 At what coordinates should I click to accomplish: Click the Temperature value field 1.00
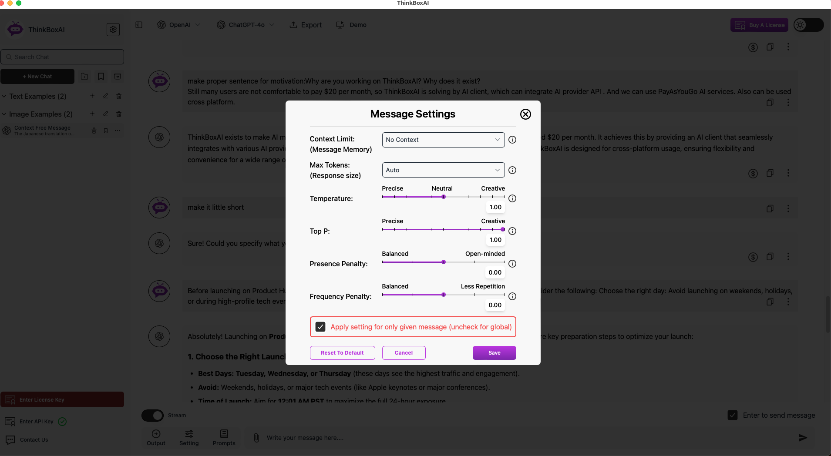coord(495,207)
